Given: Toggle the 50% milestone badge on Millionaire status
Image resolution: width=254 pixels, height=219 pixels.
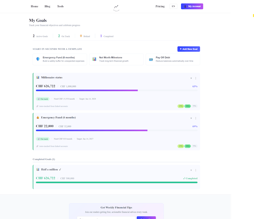Looking at the screenshot, I should (x=187, y=106).
